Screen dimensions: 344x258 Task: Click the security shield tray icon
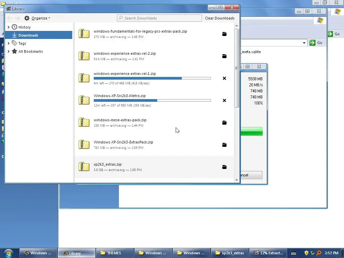coord(306,253)
